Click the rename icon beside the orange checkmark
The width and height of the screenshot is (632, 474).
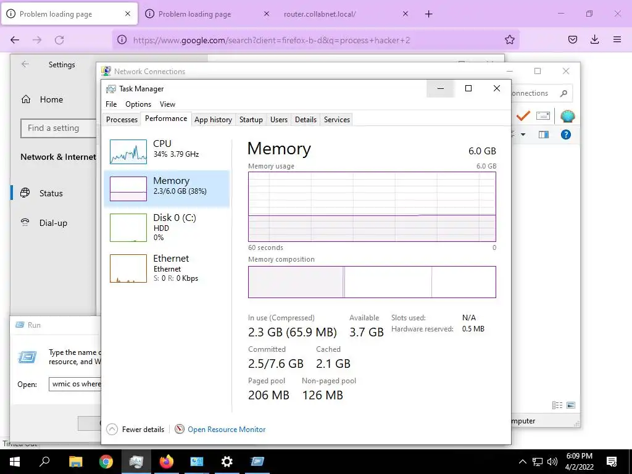click(x=543, y=116)
